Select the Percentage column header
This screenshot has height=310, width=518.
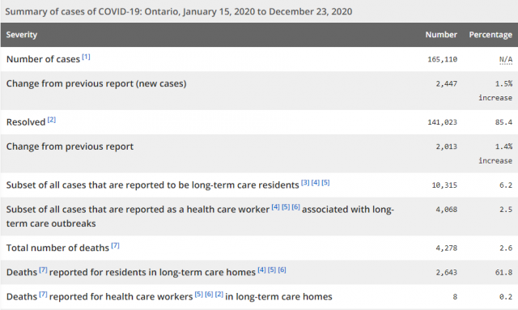[490, 35]
